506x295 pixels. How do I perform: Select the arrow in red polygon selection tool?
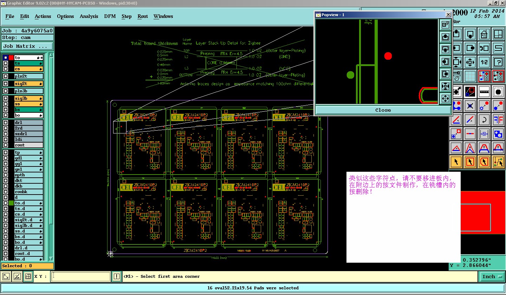(x=484, y=162)
